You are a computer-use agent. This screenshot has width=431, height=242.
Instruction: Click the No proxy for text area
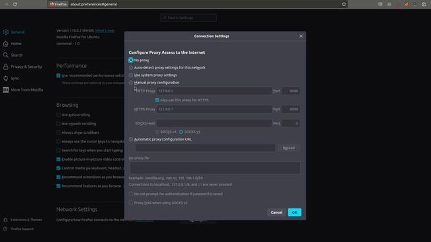tap(215, 167)
